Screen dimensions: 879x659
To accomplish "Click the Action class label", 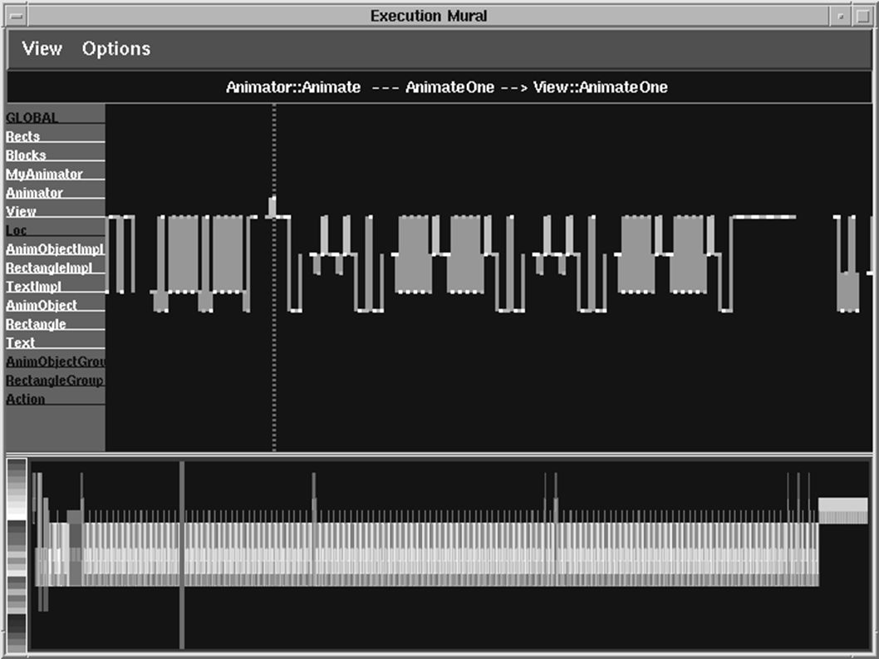I will (x=25, y=400).
